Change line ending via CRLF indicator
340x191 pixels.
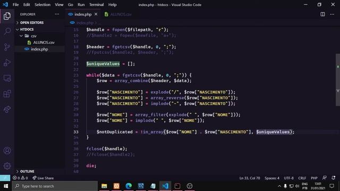[x=302, y=178]
